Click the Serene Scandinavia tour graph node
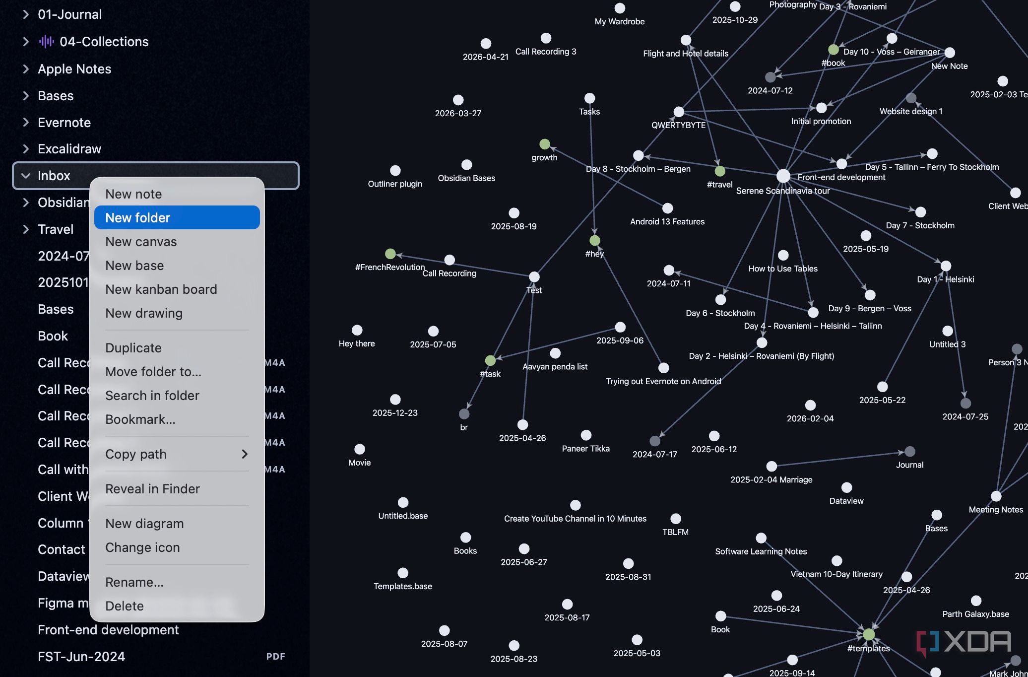This screenshot has height=677, width=1028. click(x=783, y=176)
